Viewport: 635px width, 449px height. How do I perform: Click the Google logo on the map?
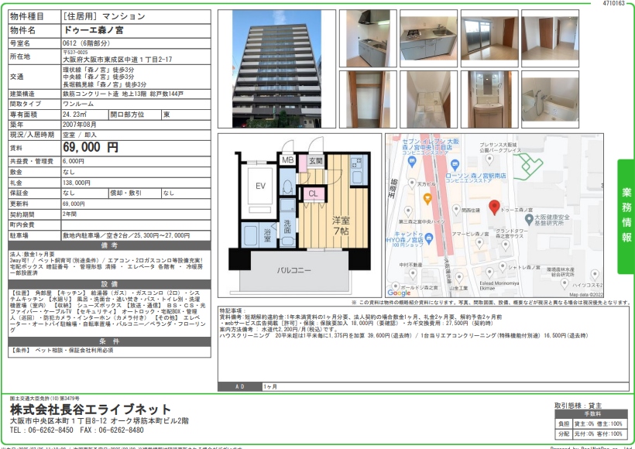click(399, 293)
